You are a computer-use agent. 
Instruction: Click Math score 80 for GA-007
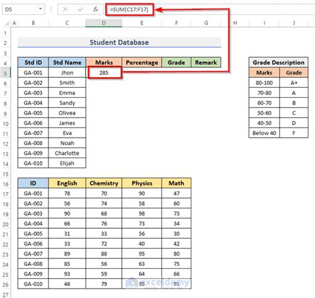click(x=176, y=253)
